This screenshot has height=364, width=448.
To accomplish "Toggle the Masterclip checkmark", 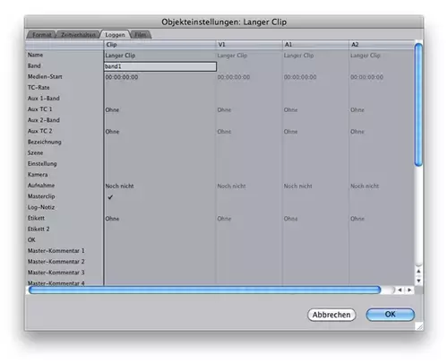I will tap(110, 197).
